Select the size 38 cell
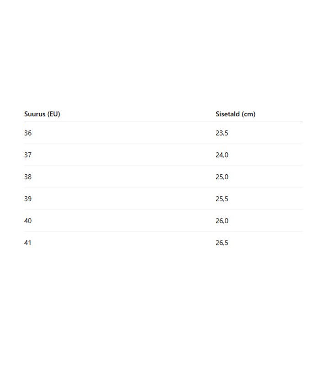320x365 pixels. click(x=28, y=177)
